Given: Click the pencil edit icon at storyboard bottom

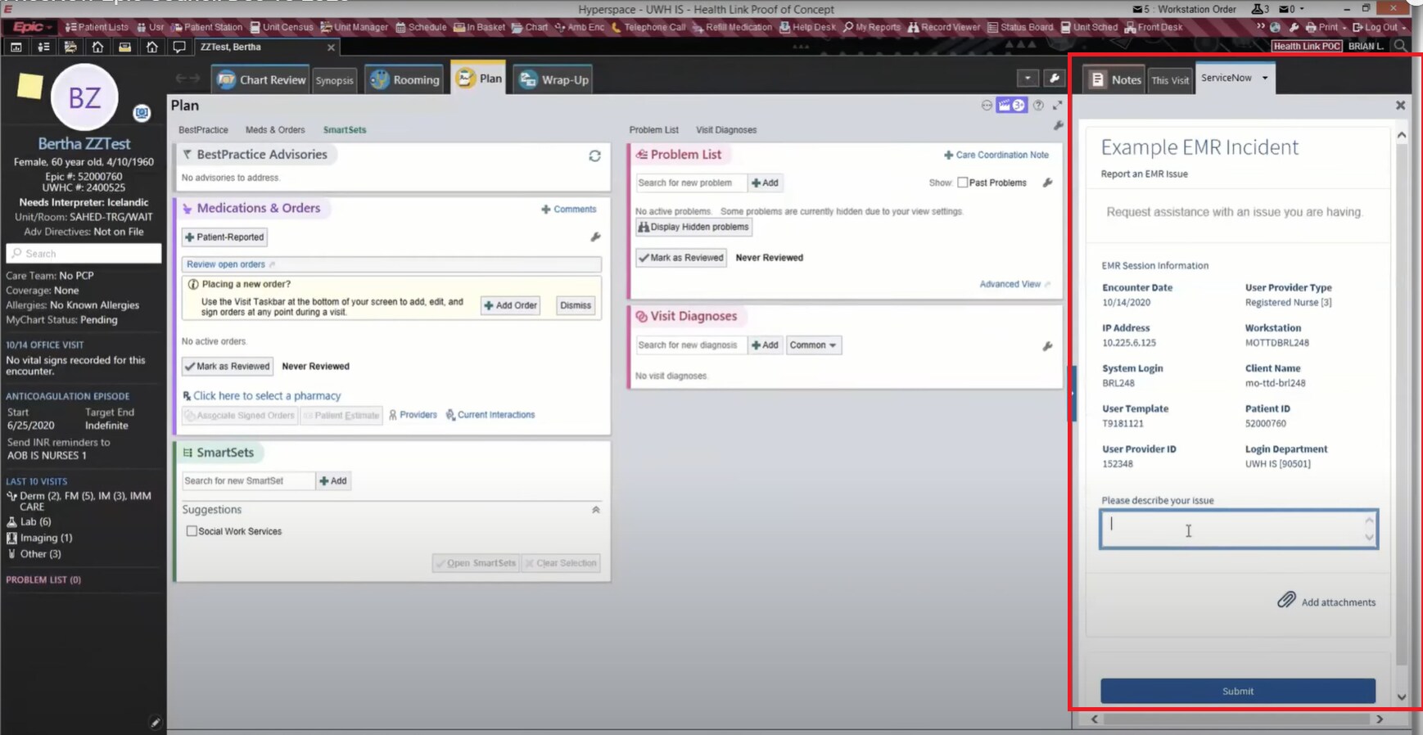Looking at the screenshot, I should point(155,722).
